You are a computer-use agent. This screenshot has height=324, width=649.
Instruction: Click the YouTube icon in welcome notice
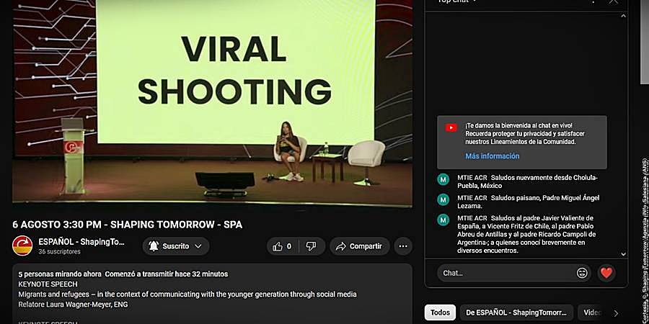(451, 127)
